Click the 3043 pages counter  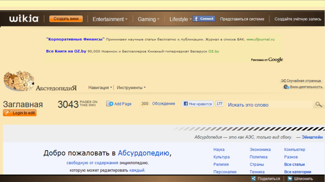point(68,104)
